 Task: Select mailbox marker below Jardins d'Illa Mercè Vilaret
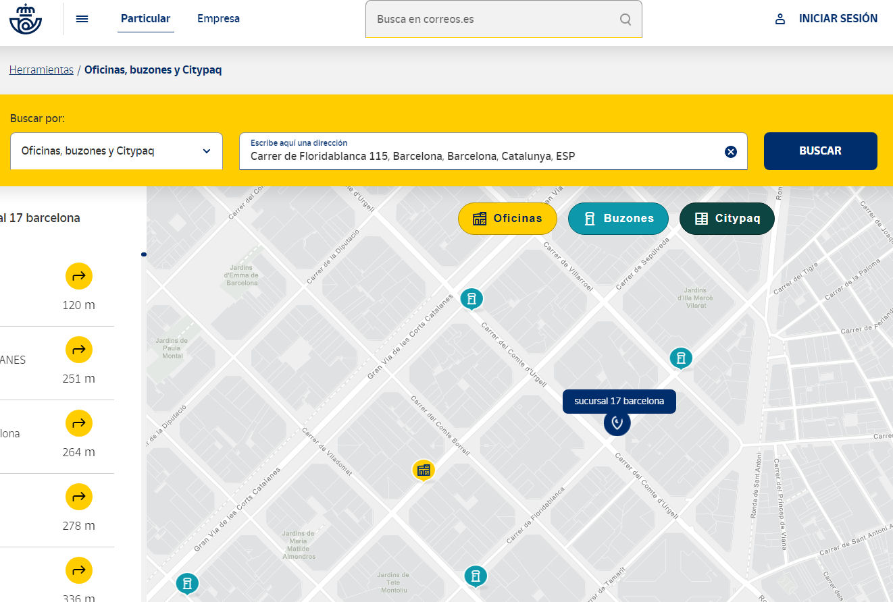681,358
